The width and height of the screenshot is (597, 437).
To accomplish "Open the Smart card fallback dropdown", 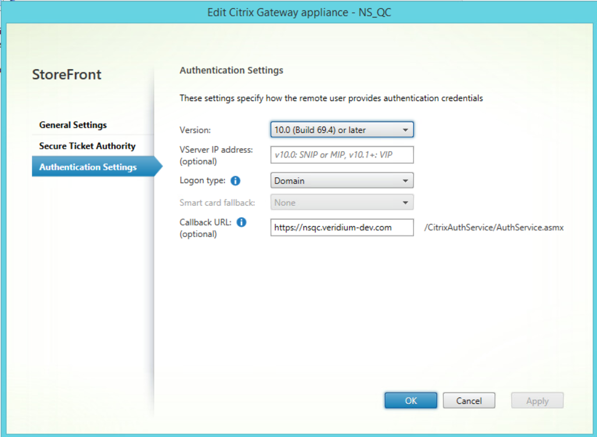I will click(x=342, y=203).
